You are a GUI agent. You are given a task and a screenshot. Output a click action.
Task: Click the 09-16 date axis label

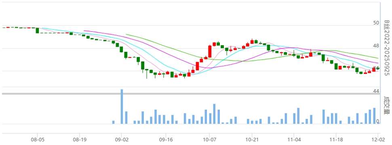pyautogui.click(x=166, y=140)
